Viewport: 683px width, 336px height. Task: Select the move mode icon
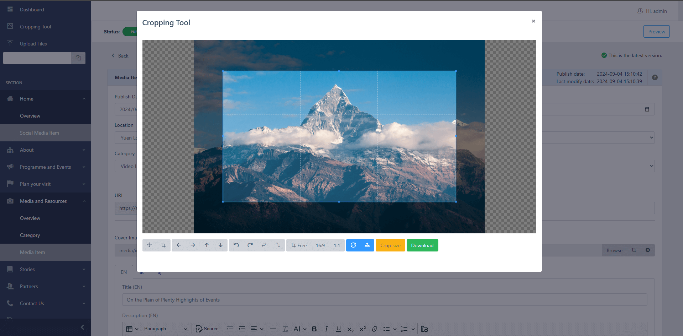coord(149,245)
